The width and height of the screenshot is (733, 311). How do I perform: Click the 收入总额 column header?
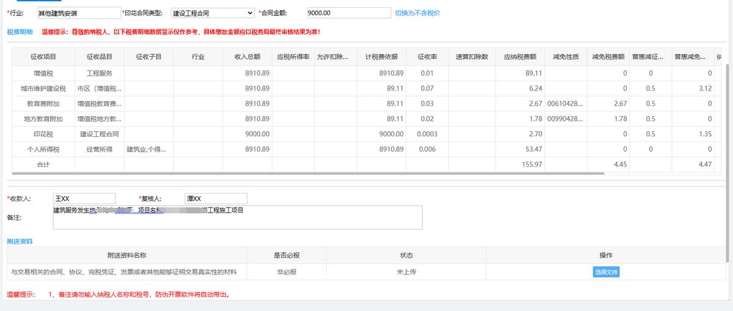pos(247,57)
